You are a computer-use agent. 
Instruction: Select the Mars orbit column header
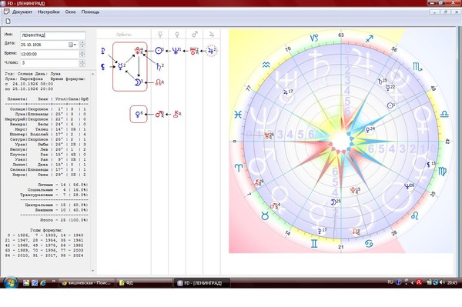point(195,35)
